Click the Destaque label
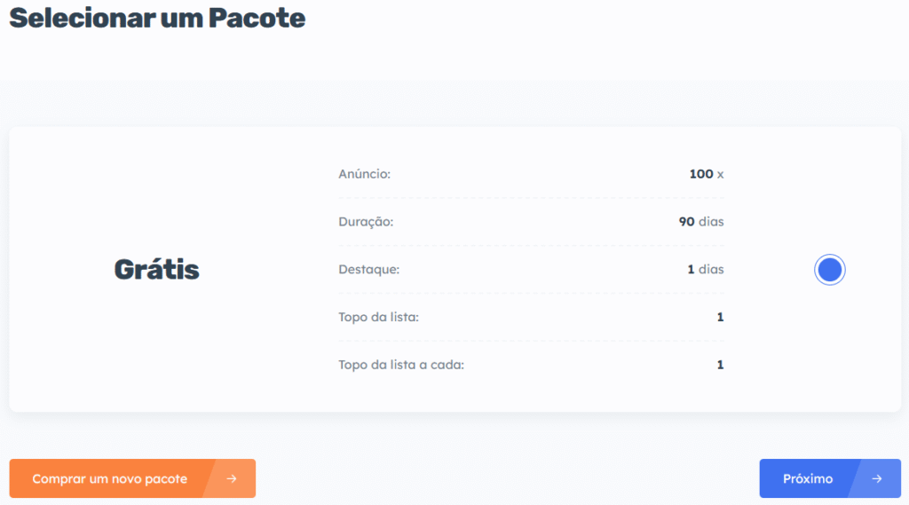Screen dimensions: 909x505 pos(369,270)
